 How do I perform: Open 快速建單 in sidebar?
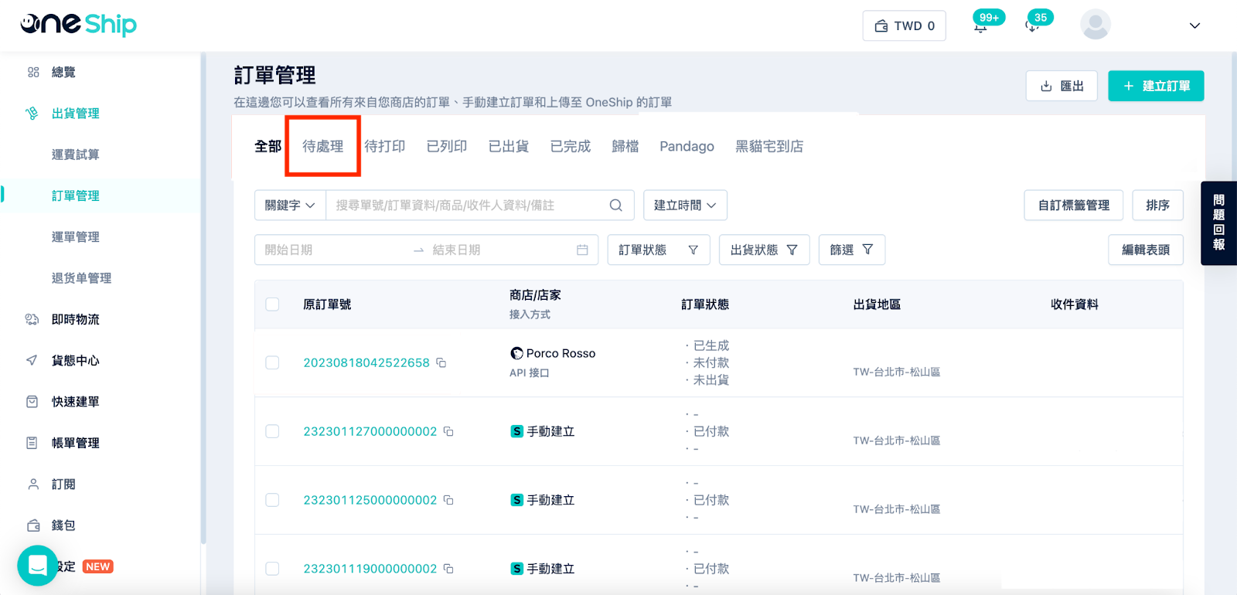[x=75, y=402]
